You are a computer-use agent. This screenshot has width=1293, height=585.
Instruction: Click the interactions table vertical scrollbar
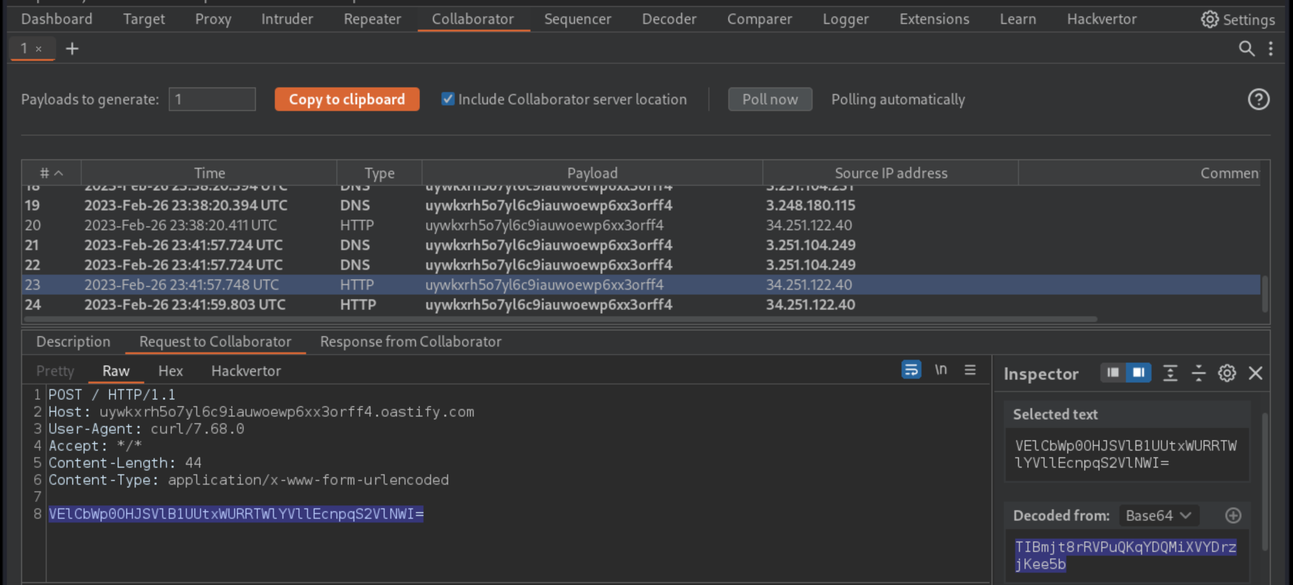[x=1265, y=294]
